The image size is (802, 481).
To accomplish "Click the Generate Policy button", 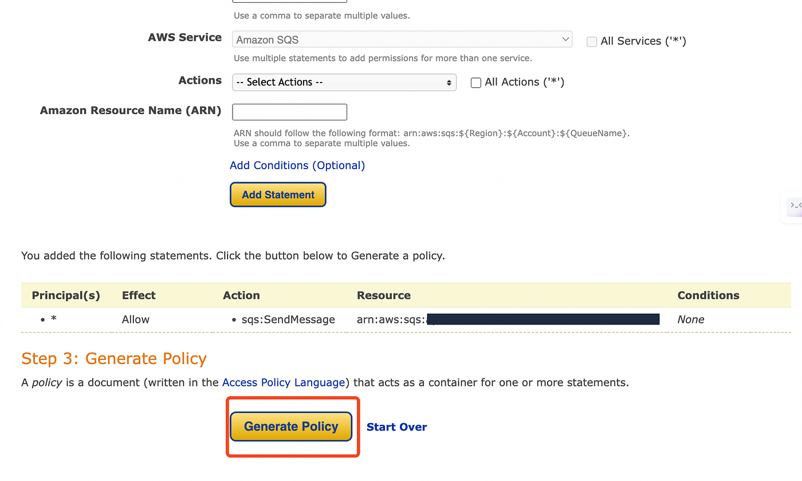I will click(x=291, y=427).
